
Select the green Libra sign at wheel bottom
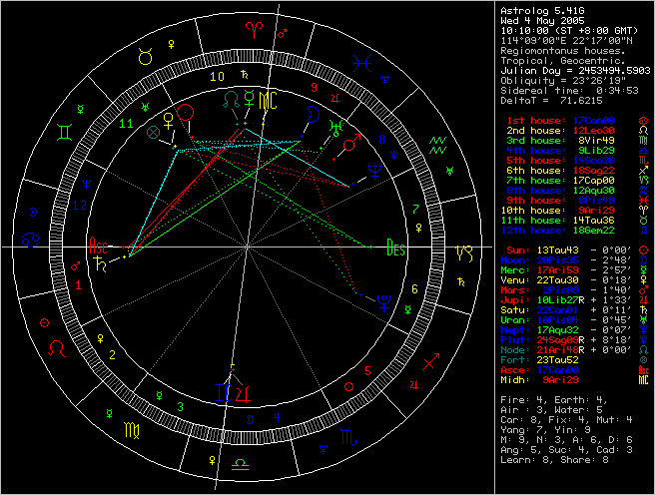(240, 465)
